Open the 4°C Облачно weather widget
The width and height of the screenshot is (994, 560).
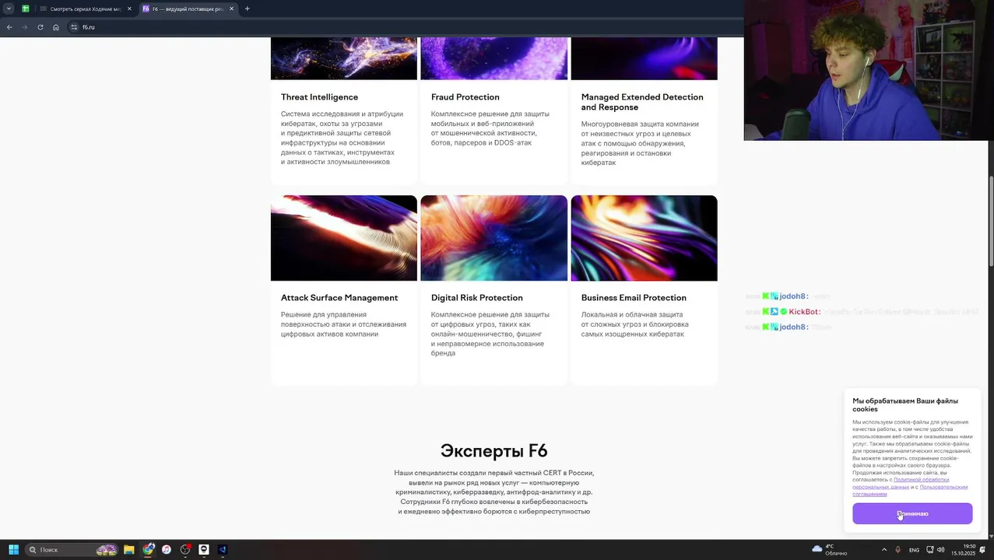[830, 550]
